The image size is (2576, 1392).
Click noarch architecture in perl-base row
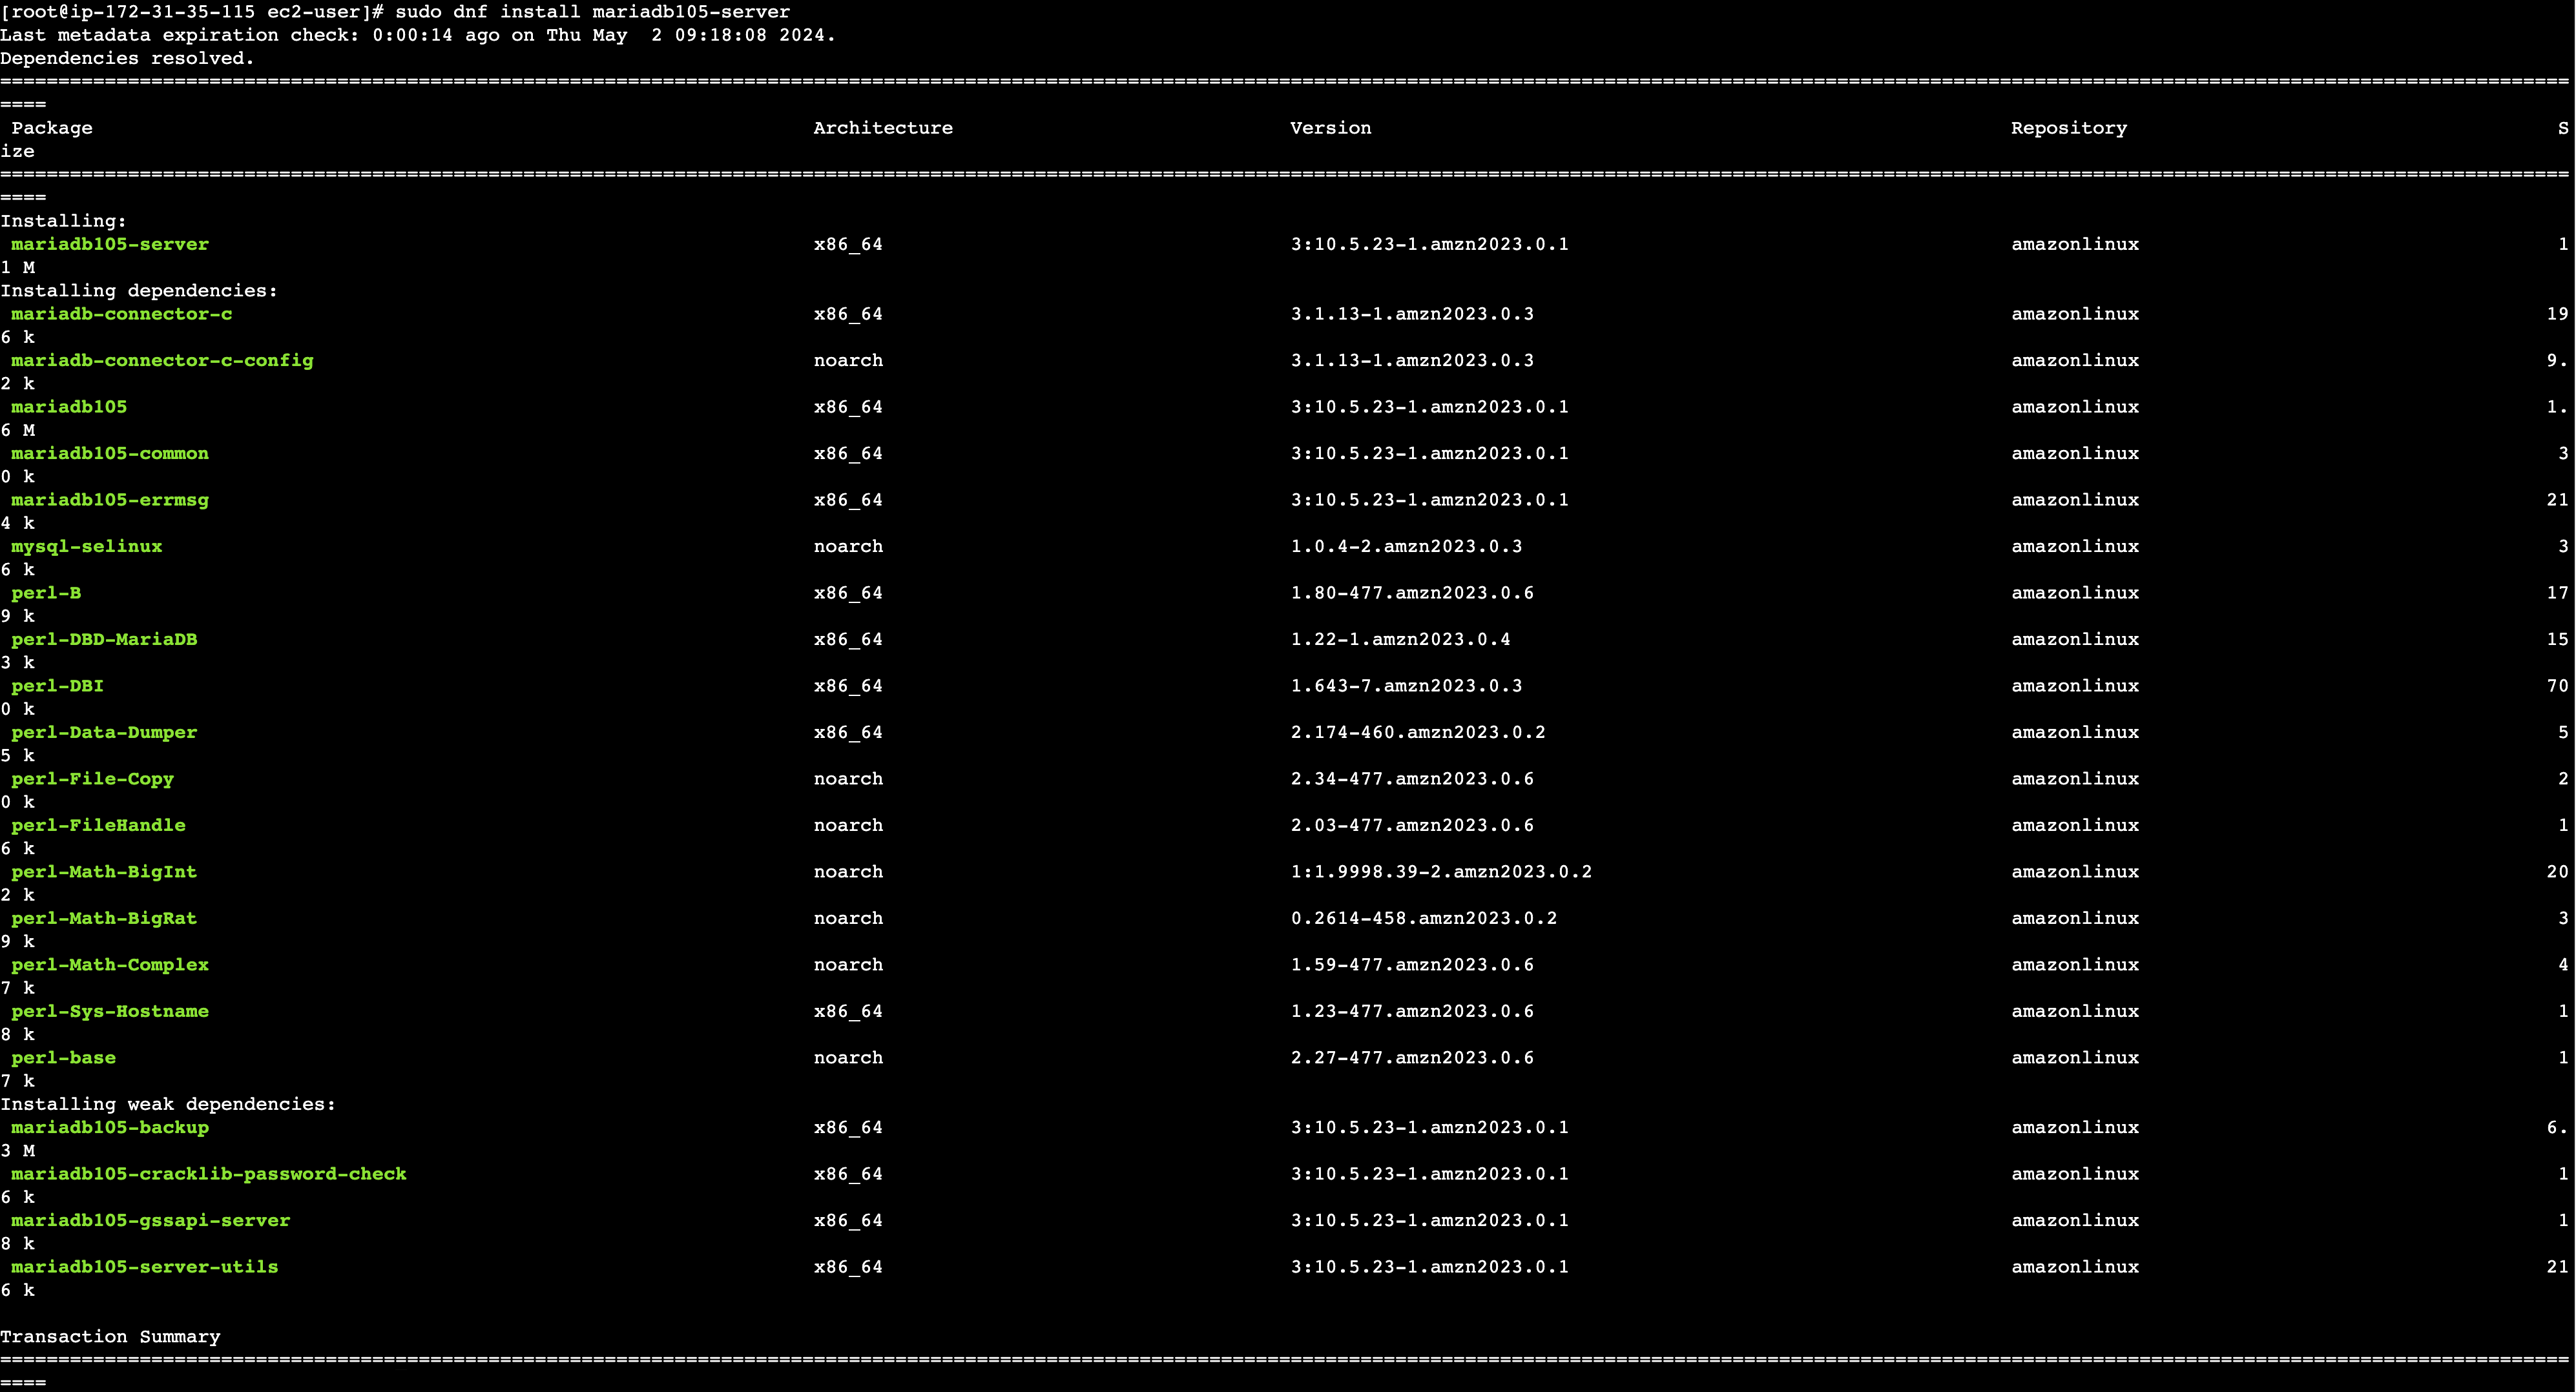(x=848, y=1058)
